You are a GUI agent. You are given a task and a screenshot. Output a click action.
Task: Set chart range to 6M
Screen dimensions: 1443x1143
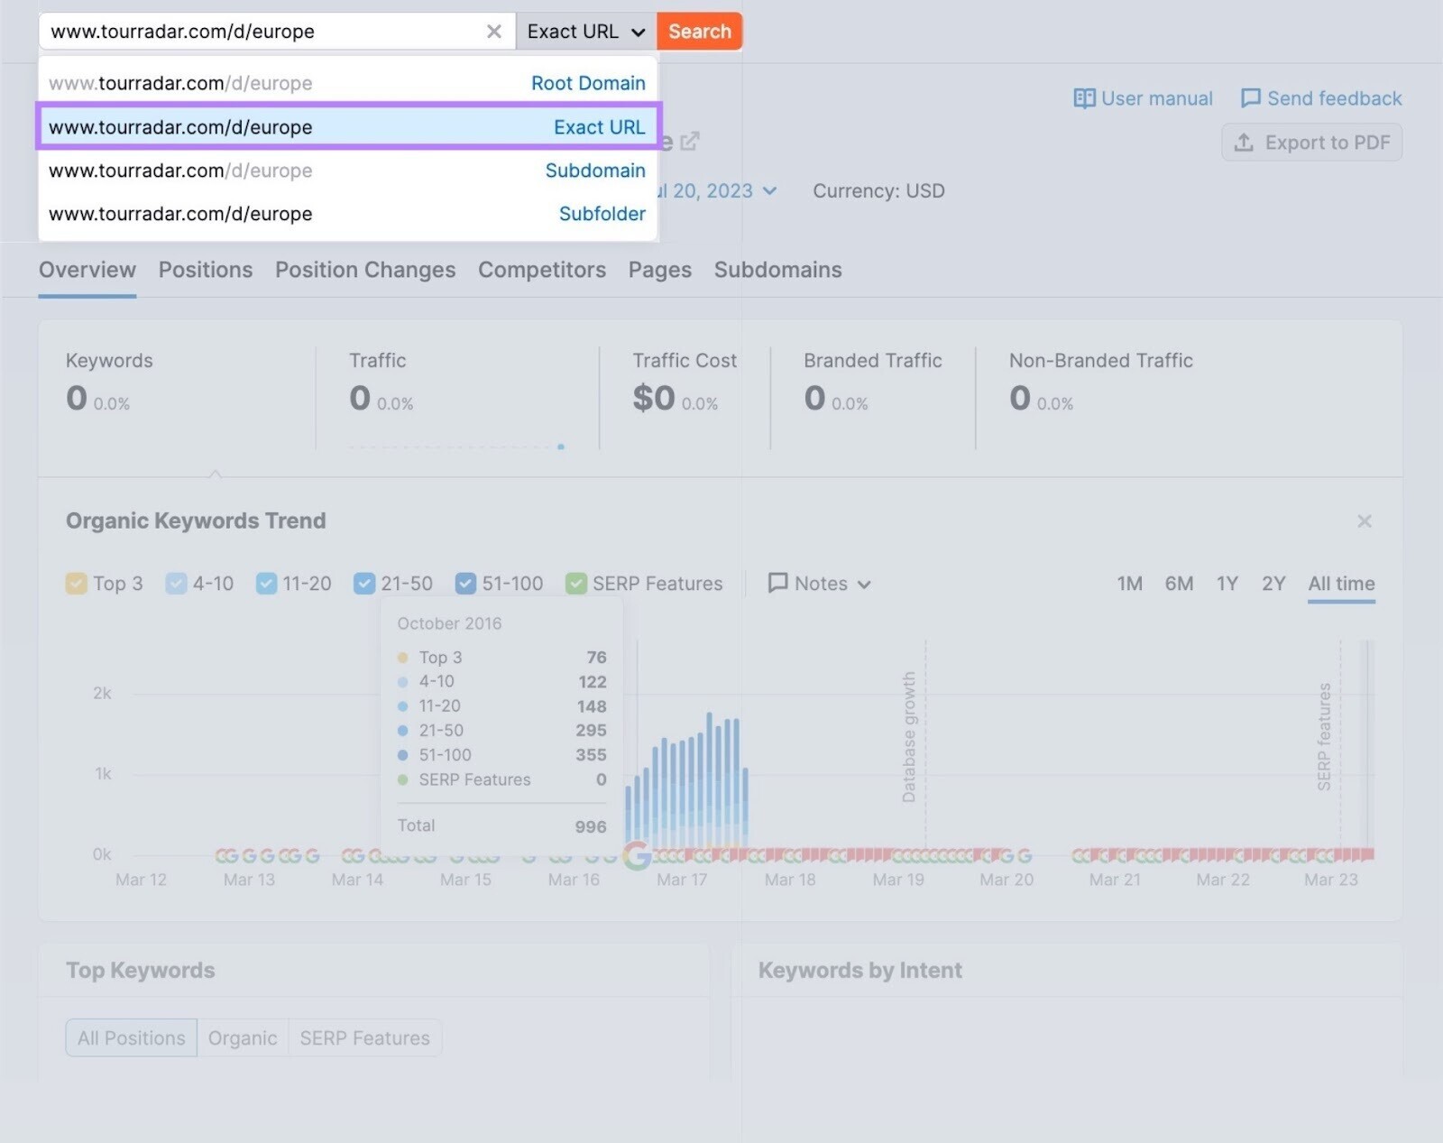[1179, 584]
